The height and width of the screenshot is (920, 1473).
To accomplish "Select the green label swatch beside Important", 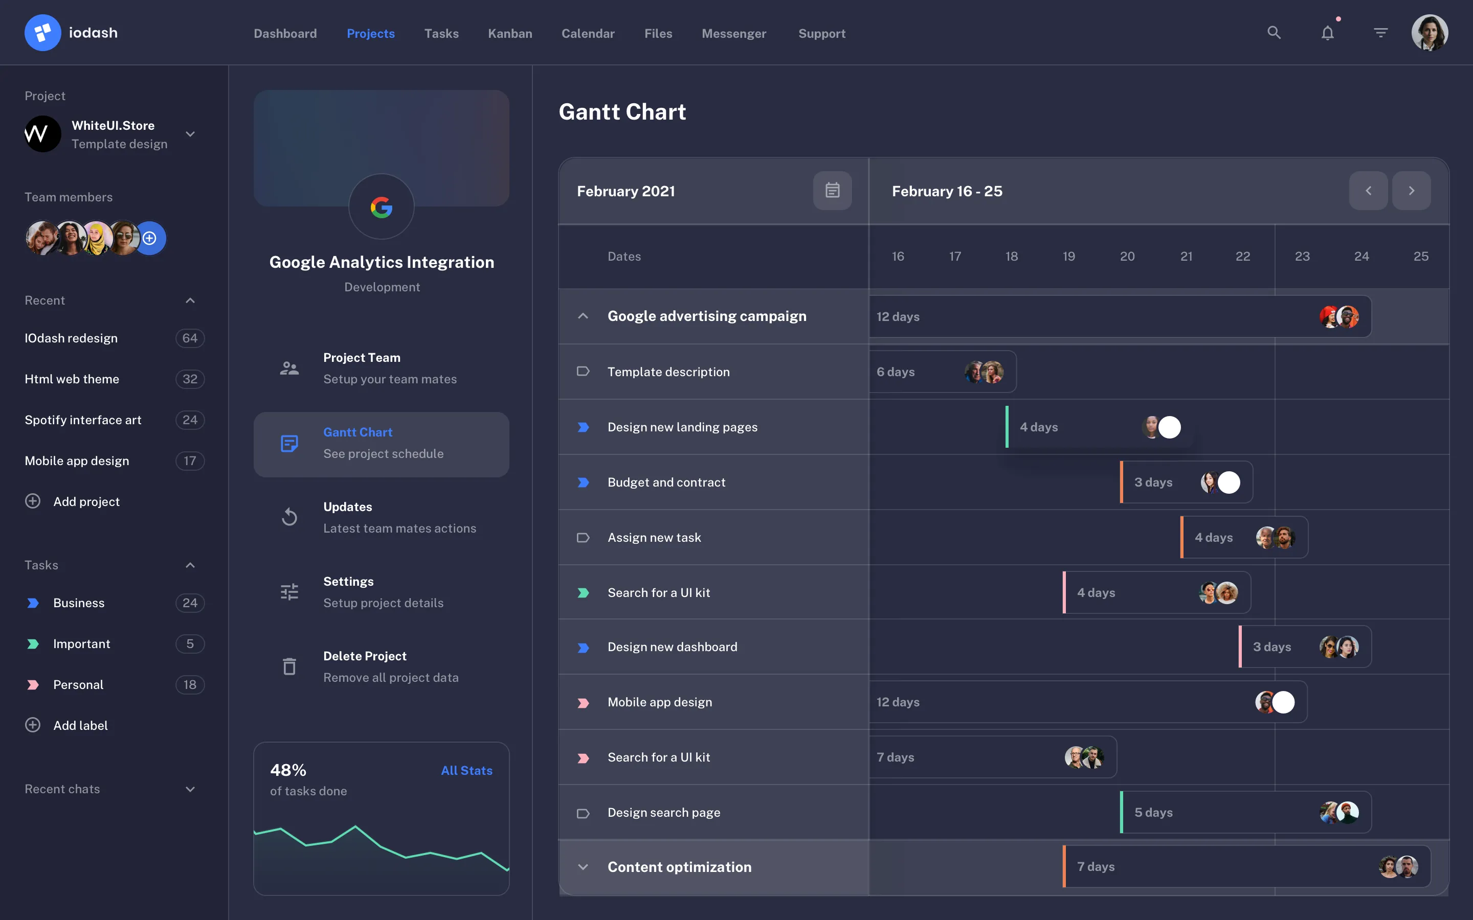I will click(33, 644).
